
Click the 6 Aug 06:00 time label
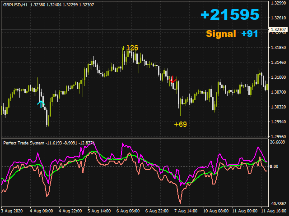[128, 211]
